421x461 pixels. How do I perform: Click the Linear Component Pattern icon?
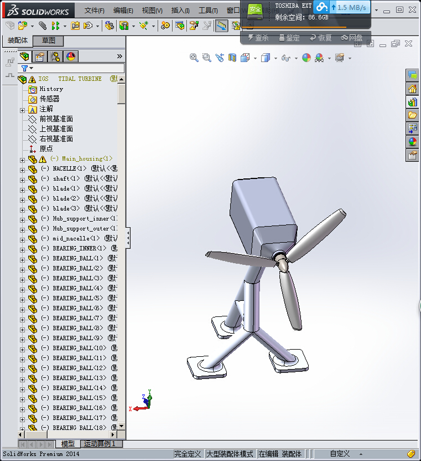tap(55, 25)
